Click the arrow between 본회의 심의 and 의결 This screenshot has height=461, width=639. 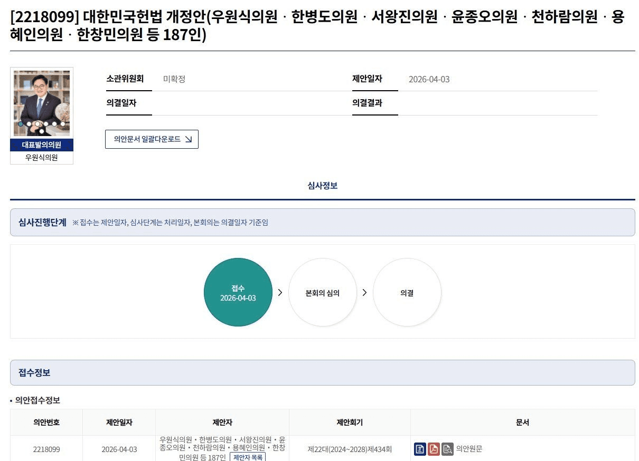point(364,292)
